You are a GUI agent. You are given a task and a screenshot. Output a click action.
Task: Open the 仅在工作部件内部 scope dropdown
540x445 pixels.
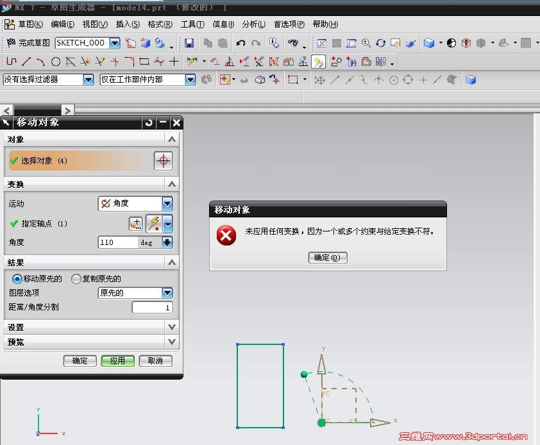click(x=190, y=80)
